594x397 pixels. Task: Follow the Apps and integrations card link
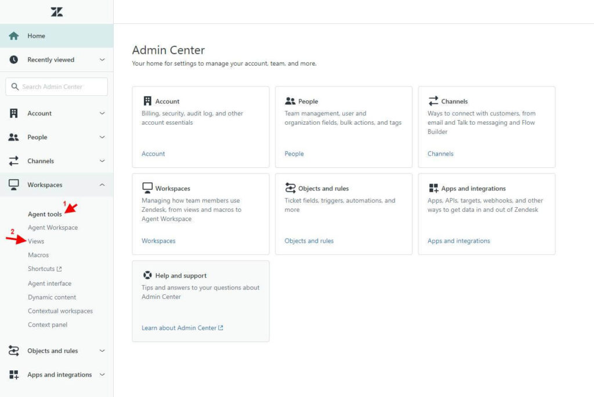tap(458, 241)
